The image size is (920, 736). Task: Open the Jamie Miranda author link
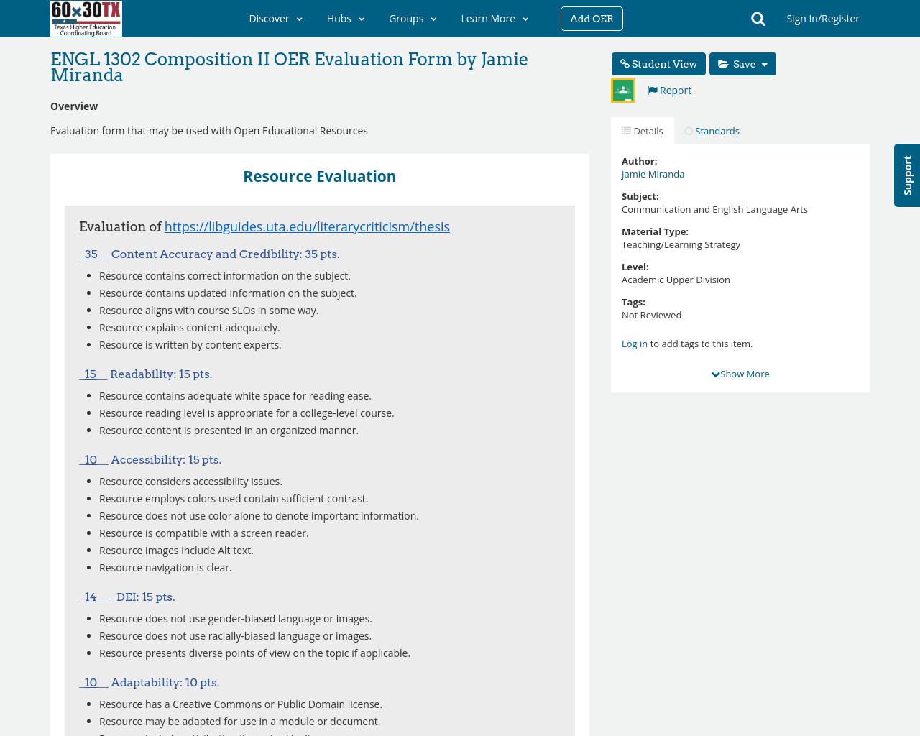653,172
